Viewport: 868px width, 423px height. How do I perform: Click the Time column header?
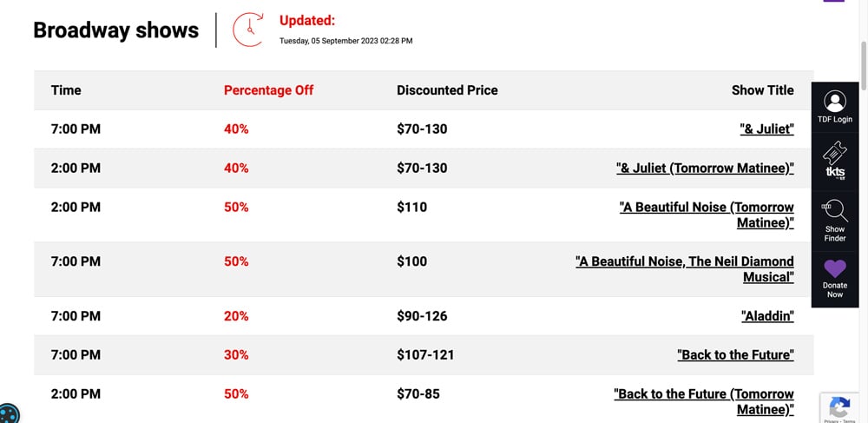point(66,90)
